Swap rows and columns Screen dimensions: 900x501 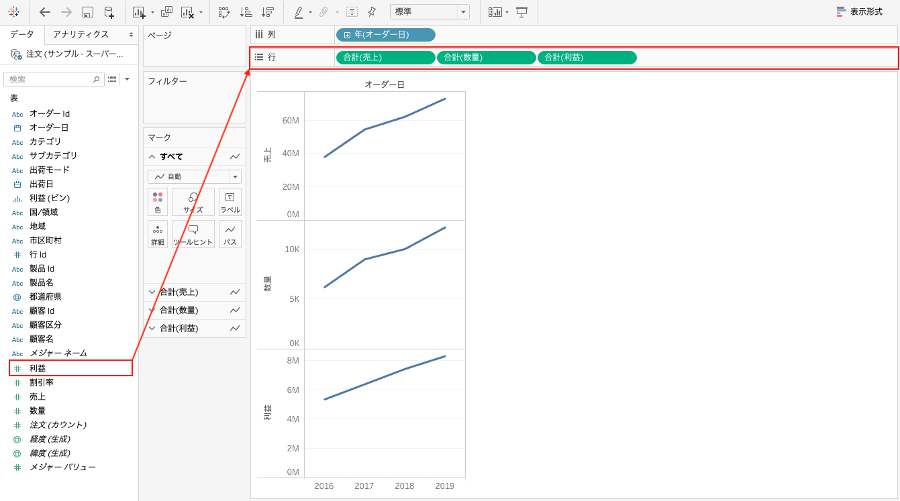tap(224, 12)
